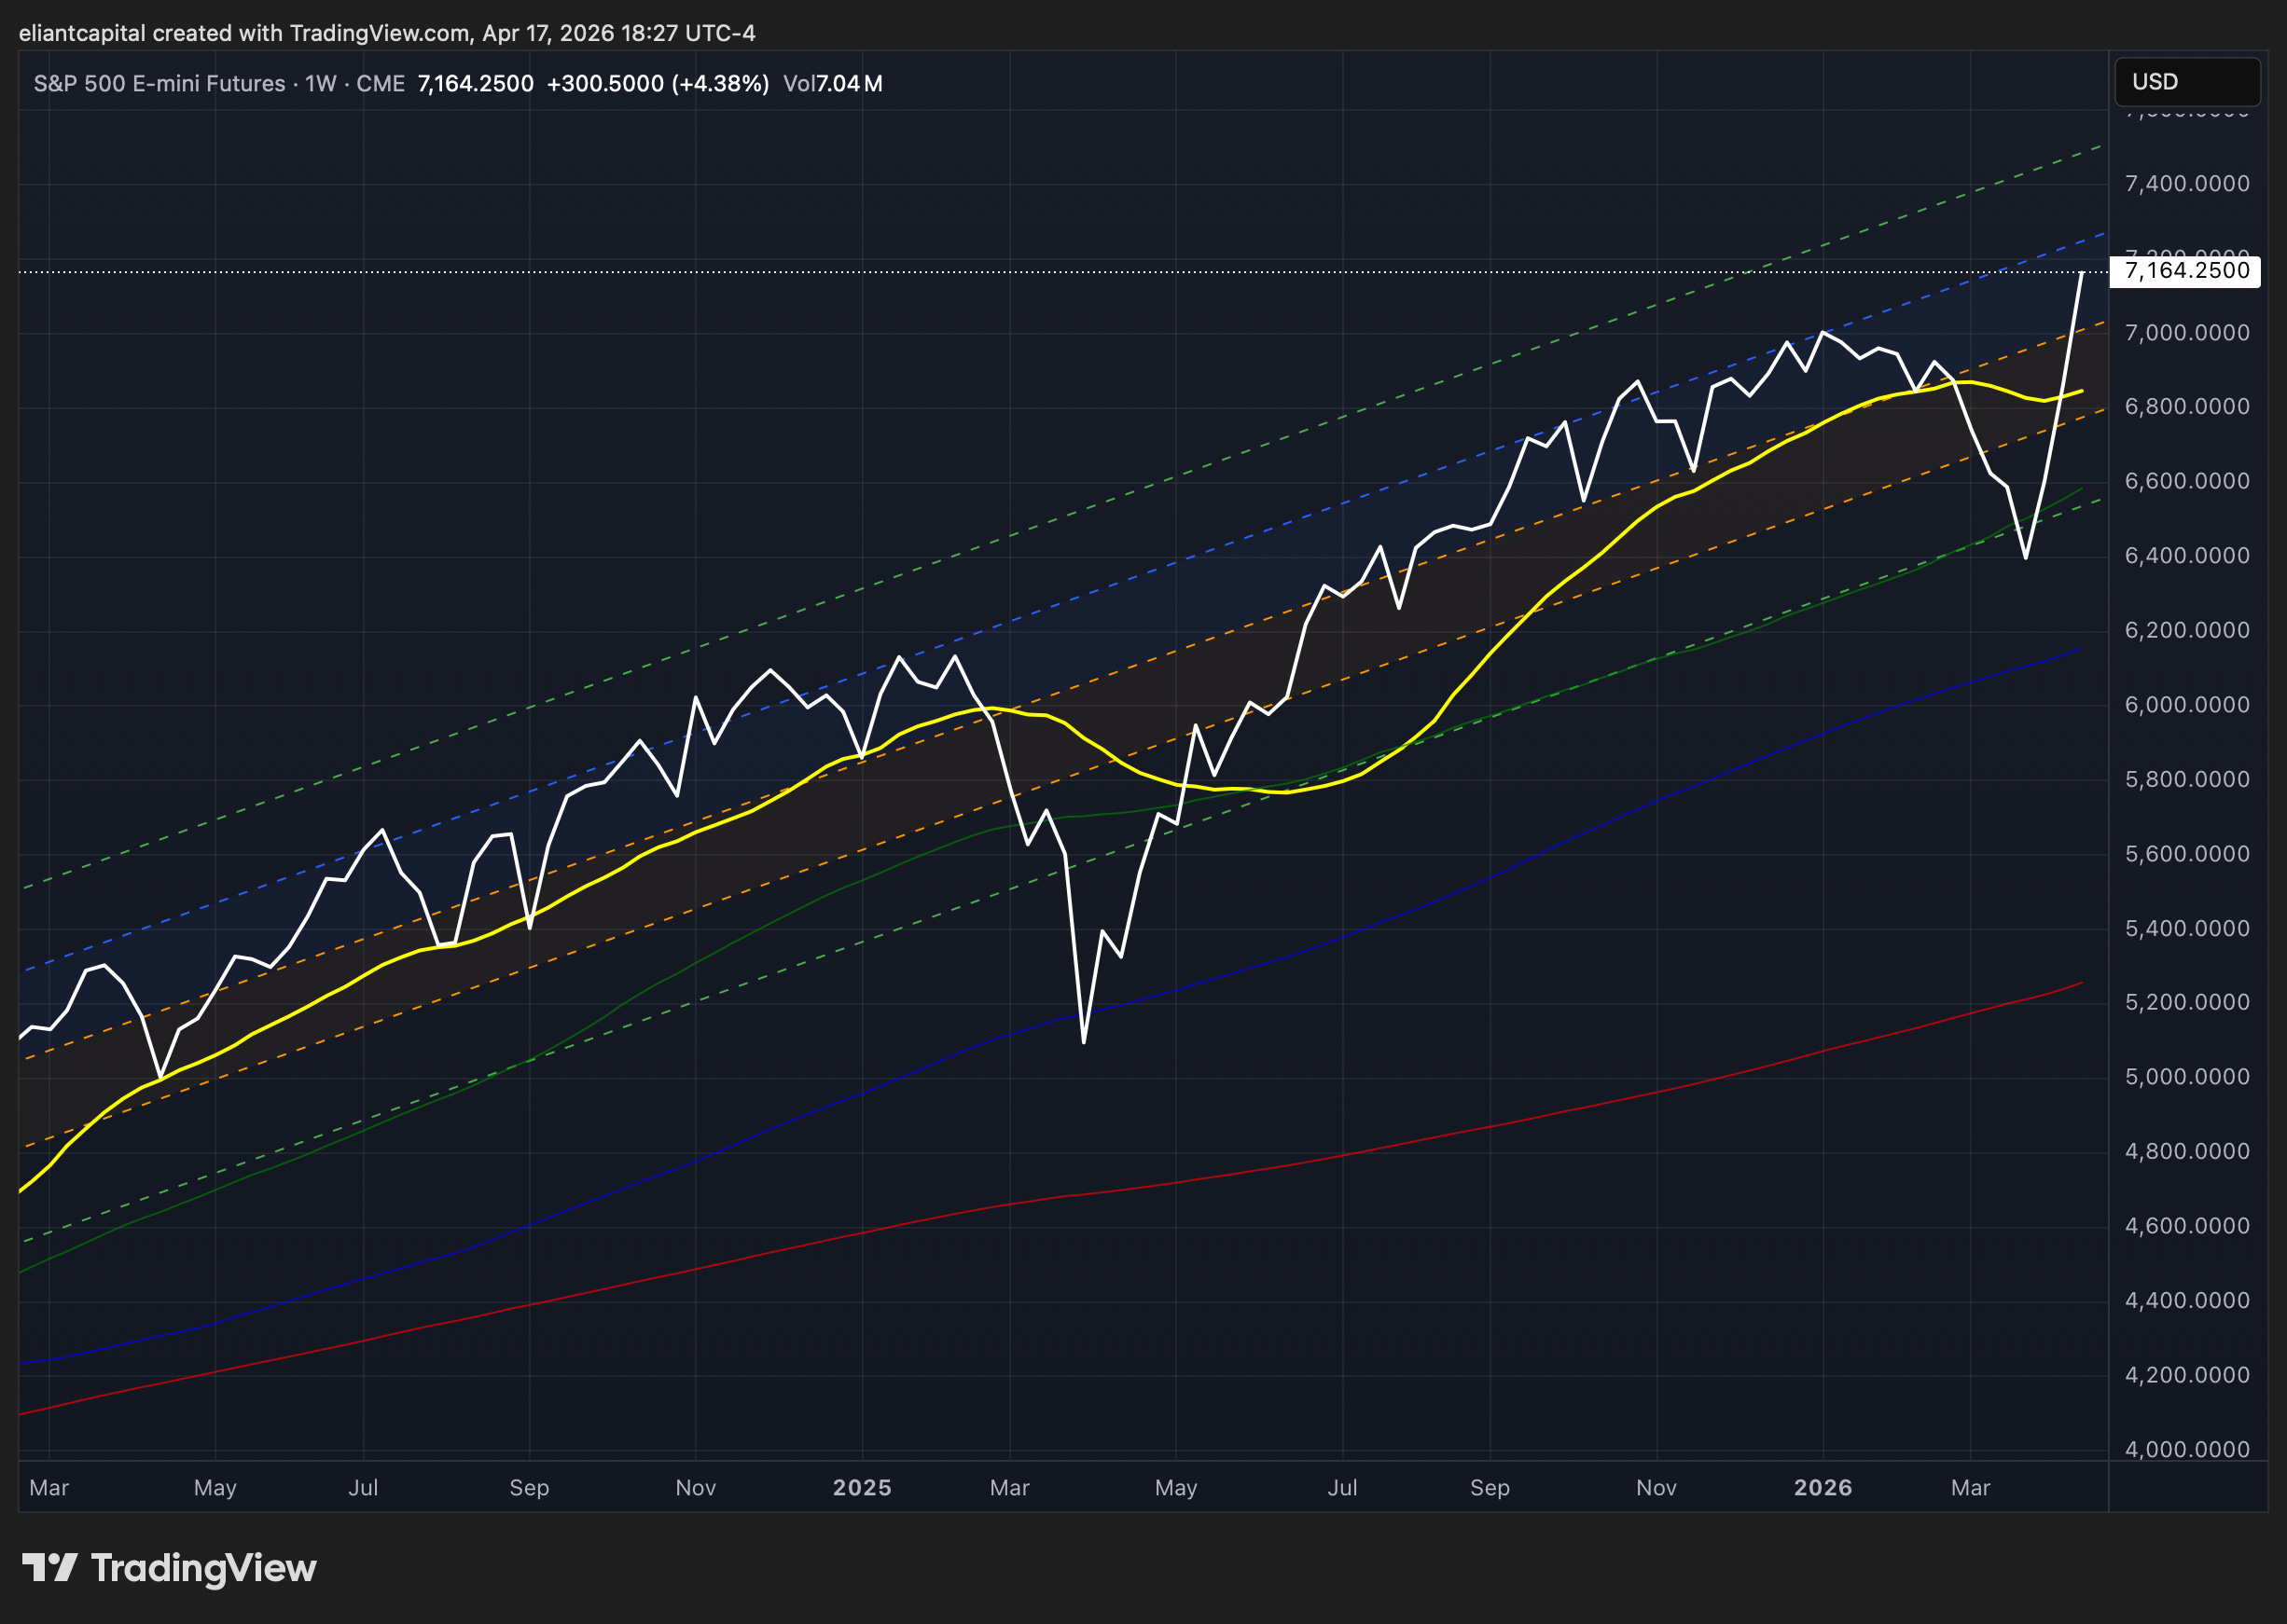Click the CME exchange label
Screen dimensions: 2287x1624
click(x=381, y=84)
